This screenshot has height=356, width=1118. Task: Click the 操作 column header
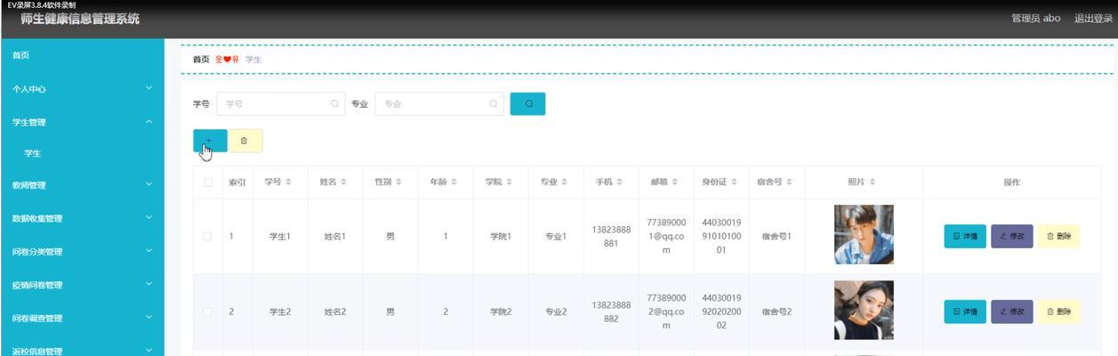pos(1011,182)
